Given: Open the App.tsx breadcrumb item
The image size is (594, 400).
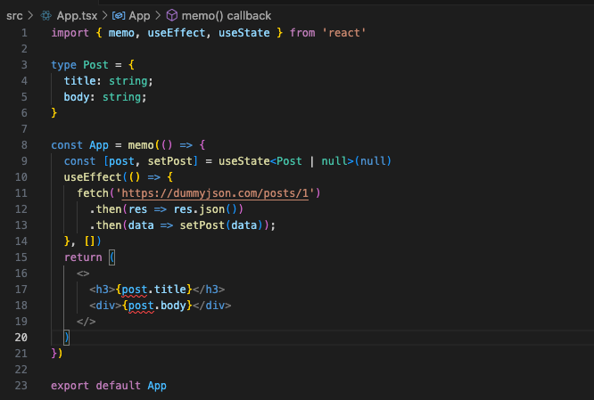Looking at the screenshot, I should 77,16.
